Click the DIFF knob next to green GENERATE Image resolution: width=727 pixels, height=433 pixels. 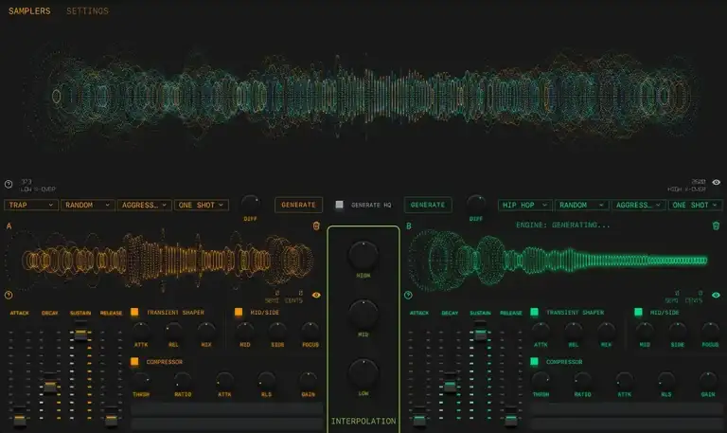(476, 204)
